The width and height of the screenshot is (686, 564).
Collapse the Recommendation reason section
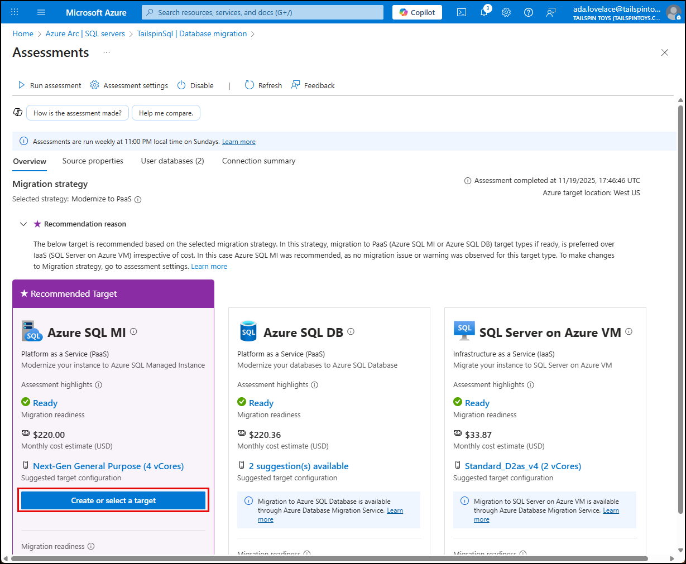point(23,223)
